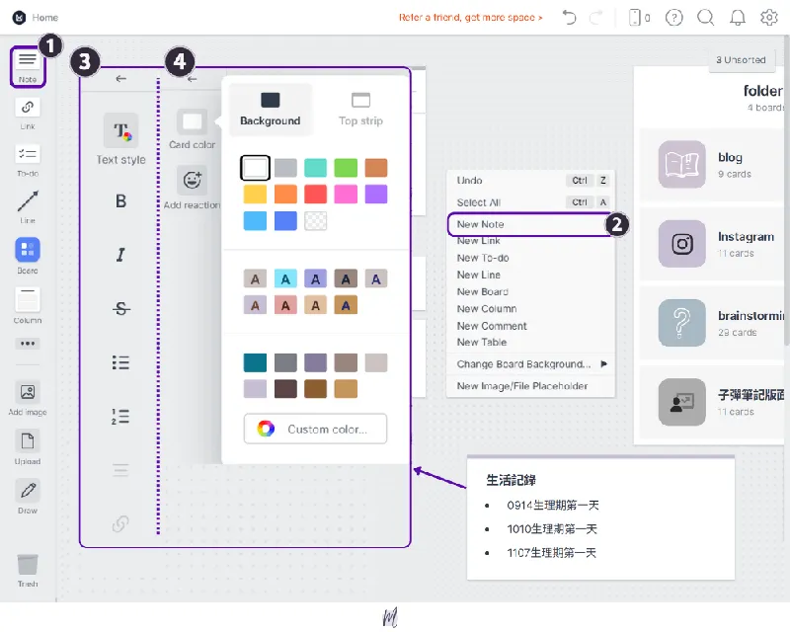Click back arrow above Text style

pyautogui.click(x=120, y=79)
